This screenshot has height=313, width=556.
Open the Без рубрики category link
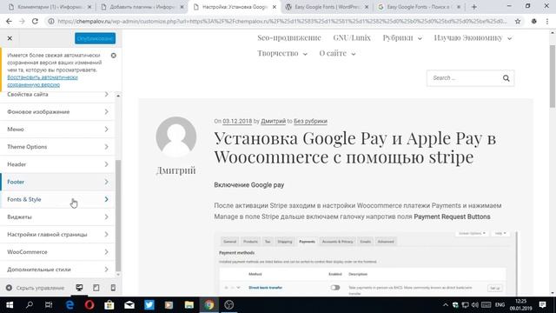click(x=310, y=121)
